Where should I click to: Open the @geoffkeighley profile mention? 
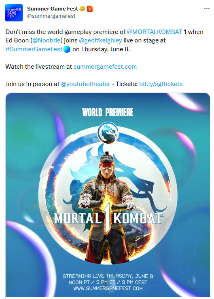[100, 40]
